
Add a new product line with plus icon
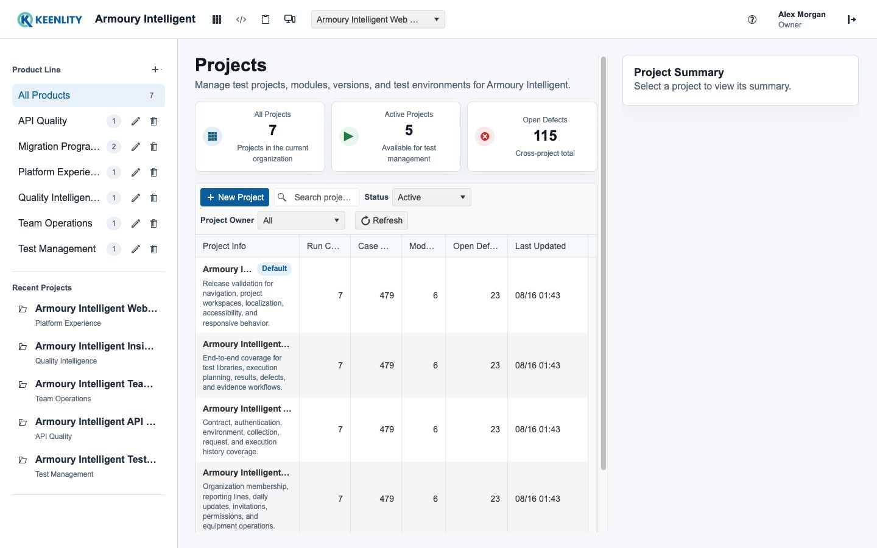(x=155, y=69)
